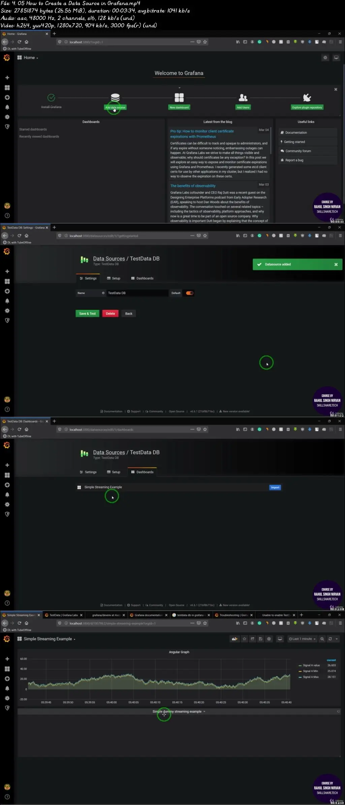Open Create plus menu in Home sidebar
The image size is (345, 805).
(x=7, y=78)
